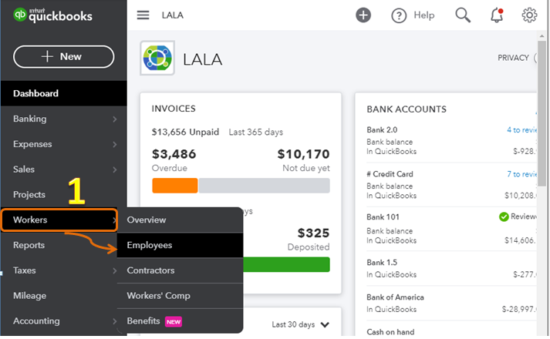Open the notifications bell
Image resolution: width=550 pixels, height=339 pixels.
pyautogui.click(x=497, y=15)
